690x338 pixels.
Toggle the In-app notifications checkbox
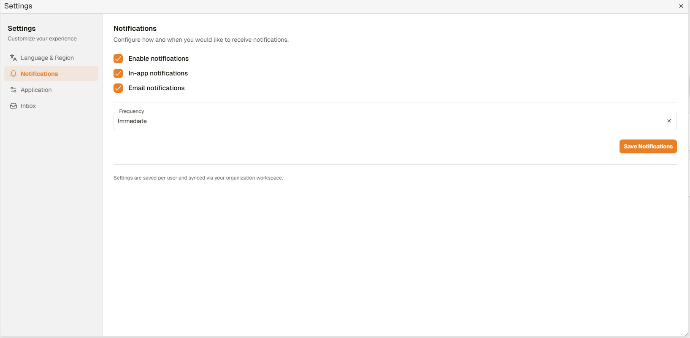coord(118,73)
